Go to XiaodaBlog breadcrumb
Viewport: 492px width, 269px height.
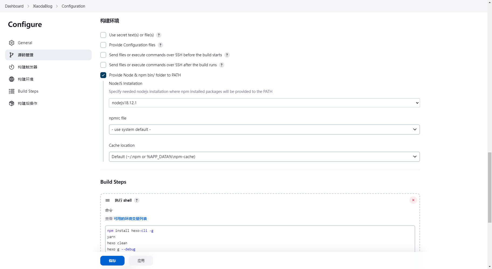click(43, 6)
